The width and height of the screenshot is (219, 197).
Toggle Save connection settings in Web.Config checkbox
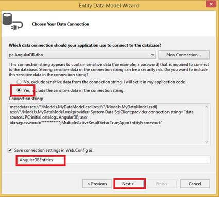10,150
